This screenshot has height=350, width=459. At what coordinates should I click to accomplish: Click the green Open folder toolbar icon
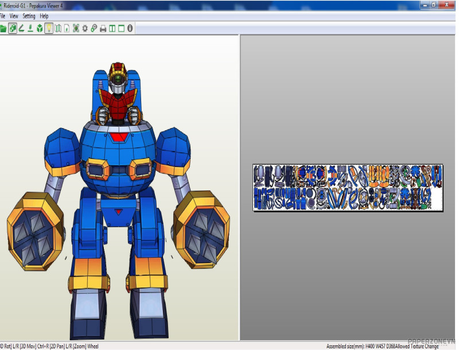click(x=3, y=28)
